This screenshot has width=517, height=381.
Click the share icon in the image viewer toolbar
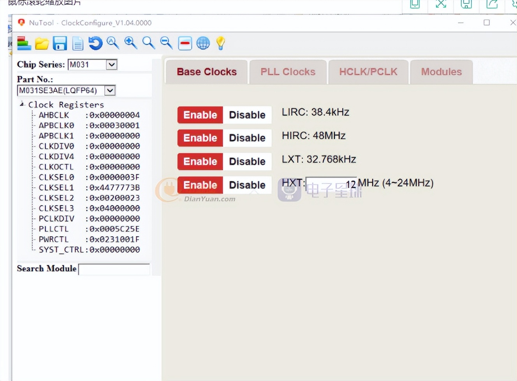pos(492,4)
